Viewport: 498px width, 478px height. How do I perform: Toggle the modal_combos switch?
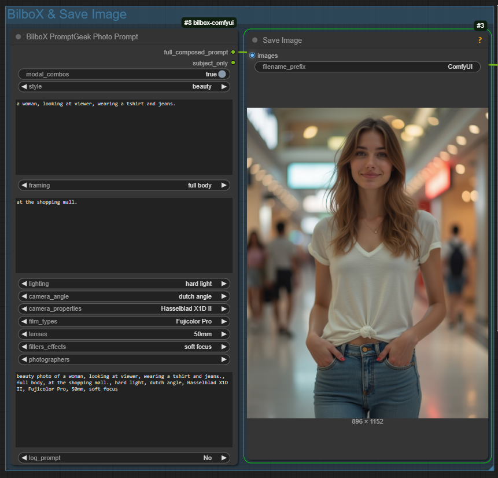222,74
